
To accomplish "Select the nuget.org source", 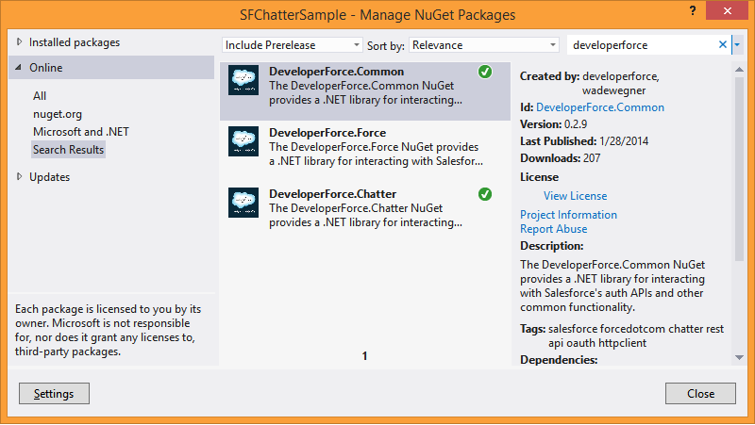I will coord(58,114).
